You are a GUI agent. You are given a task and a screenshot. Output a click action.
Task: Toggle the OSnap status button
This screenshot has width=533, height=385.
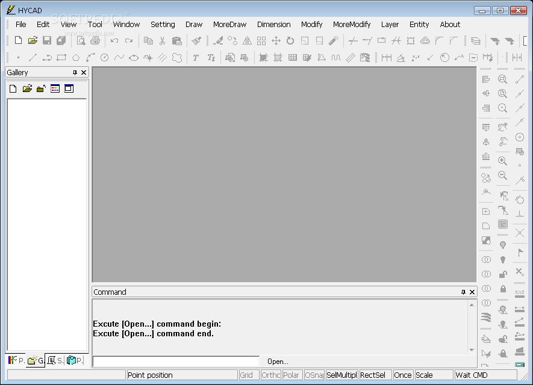pyautogui.click(x=314, y=375)
